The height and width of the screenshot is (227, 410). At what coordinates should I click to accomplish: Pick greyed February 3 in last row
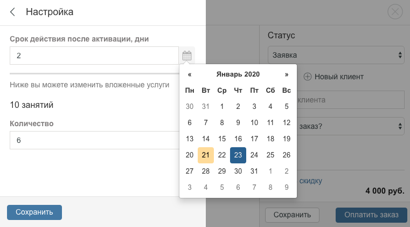[x=190, y=188]
